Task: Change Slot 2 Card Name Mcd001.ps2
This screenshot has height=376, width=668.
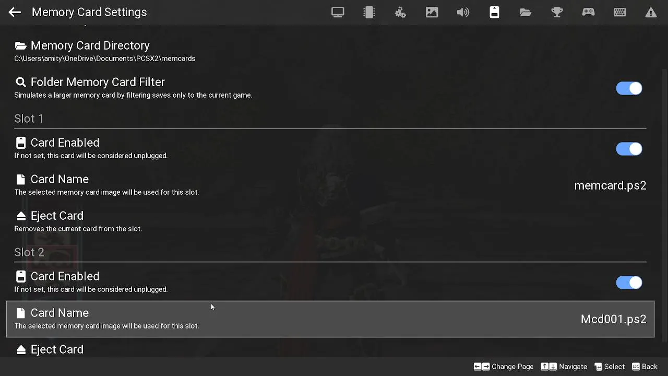Action: 330,319
